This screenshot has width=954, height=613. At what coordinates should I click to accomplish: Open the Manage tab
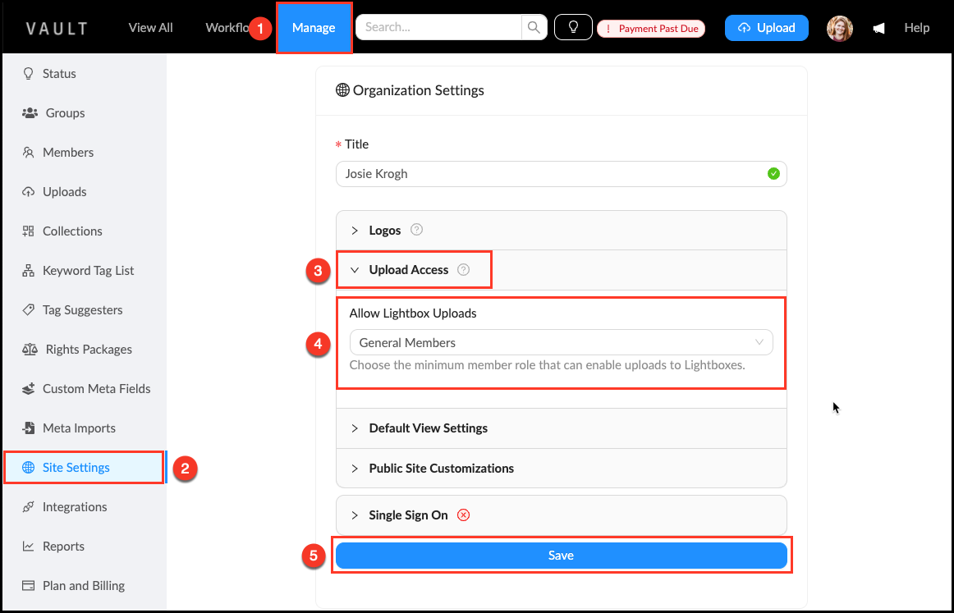[314, 28]
